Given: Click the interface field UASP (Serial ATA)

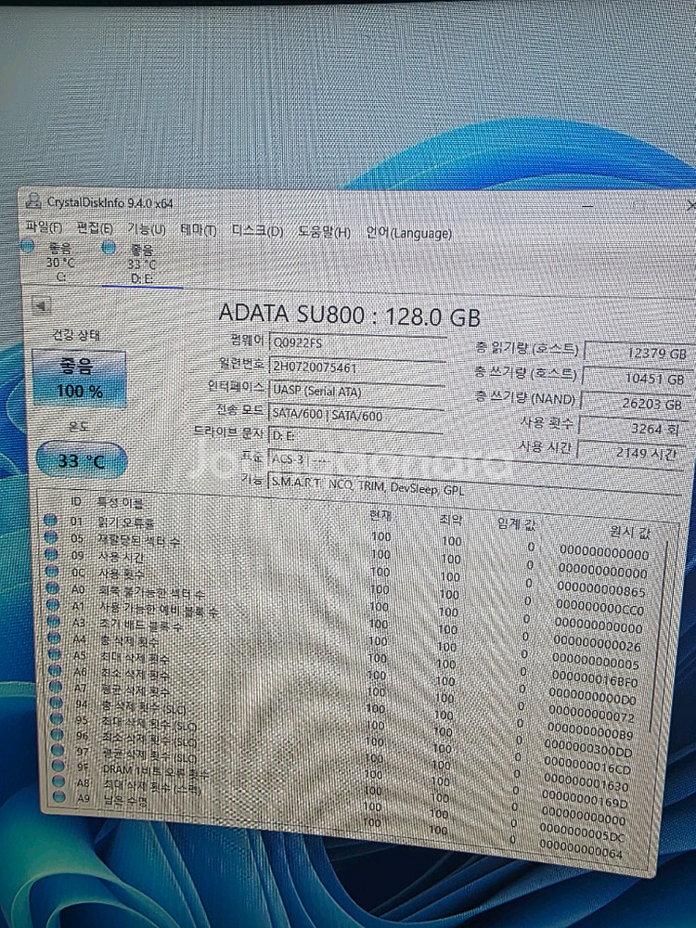Looking at the screenshot, I should [356, 392].
